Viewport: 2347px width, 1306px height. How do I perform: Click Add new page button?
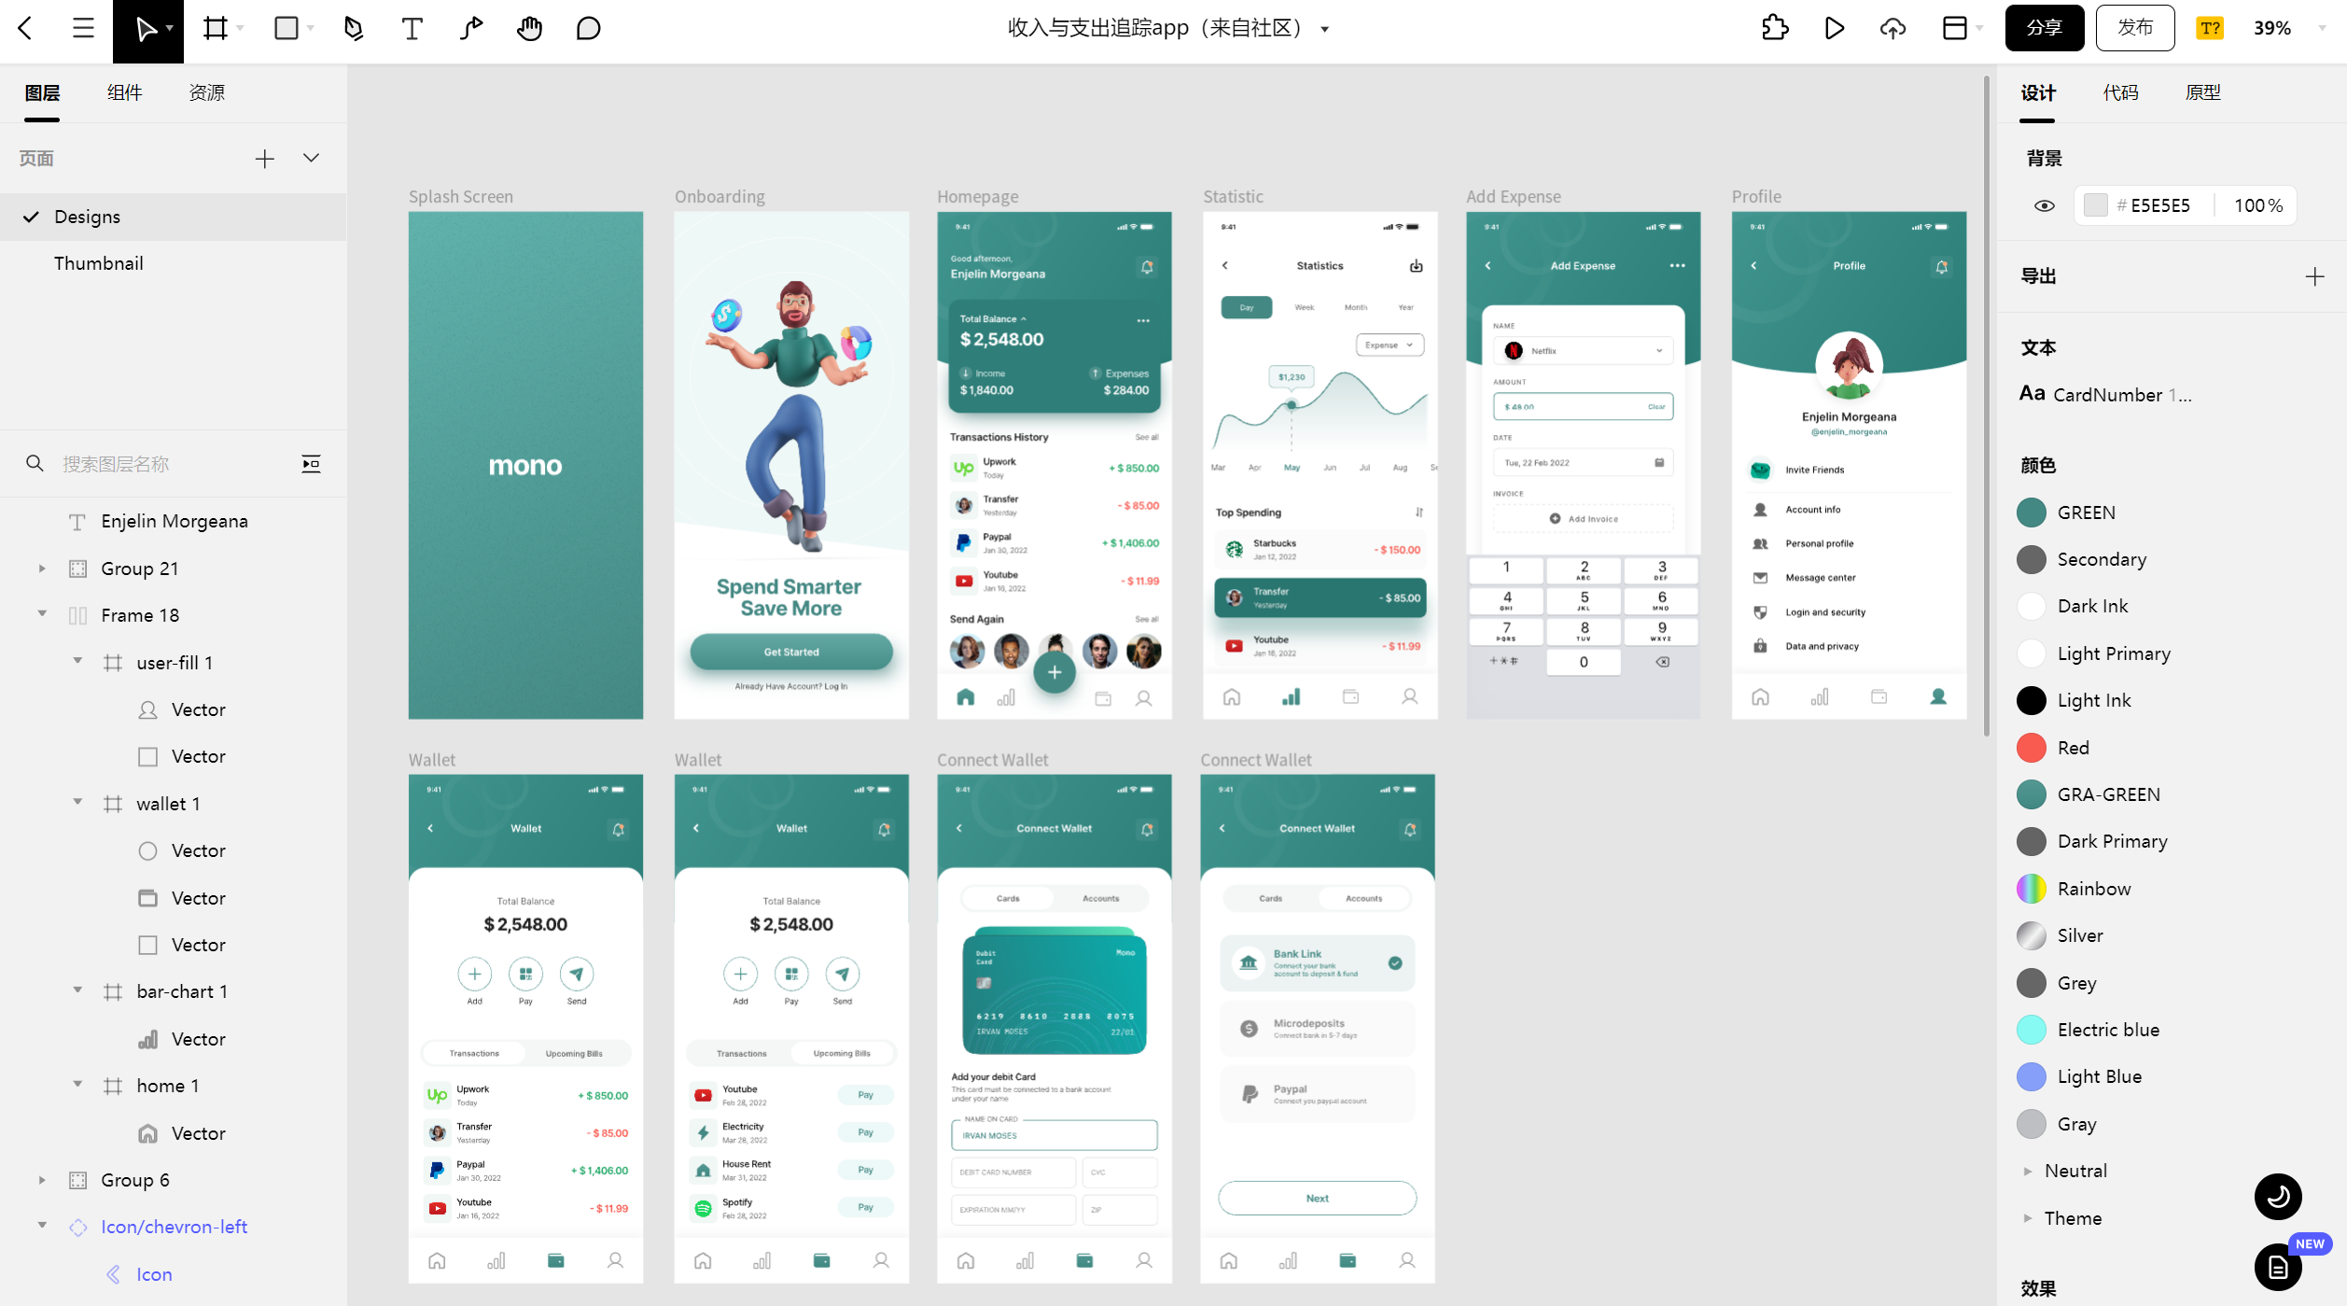[x=265, y=158]
